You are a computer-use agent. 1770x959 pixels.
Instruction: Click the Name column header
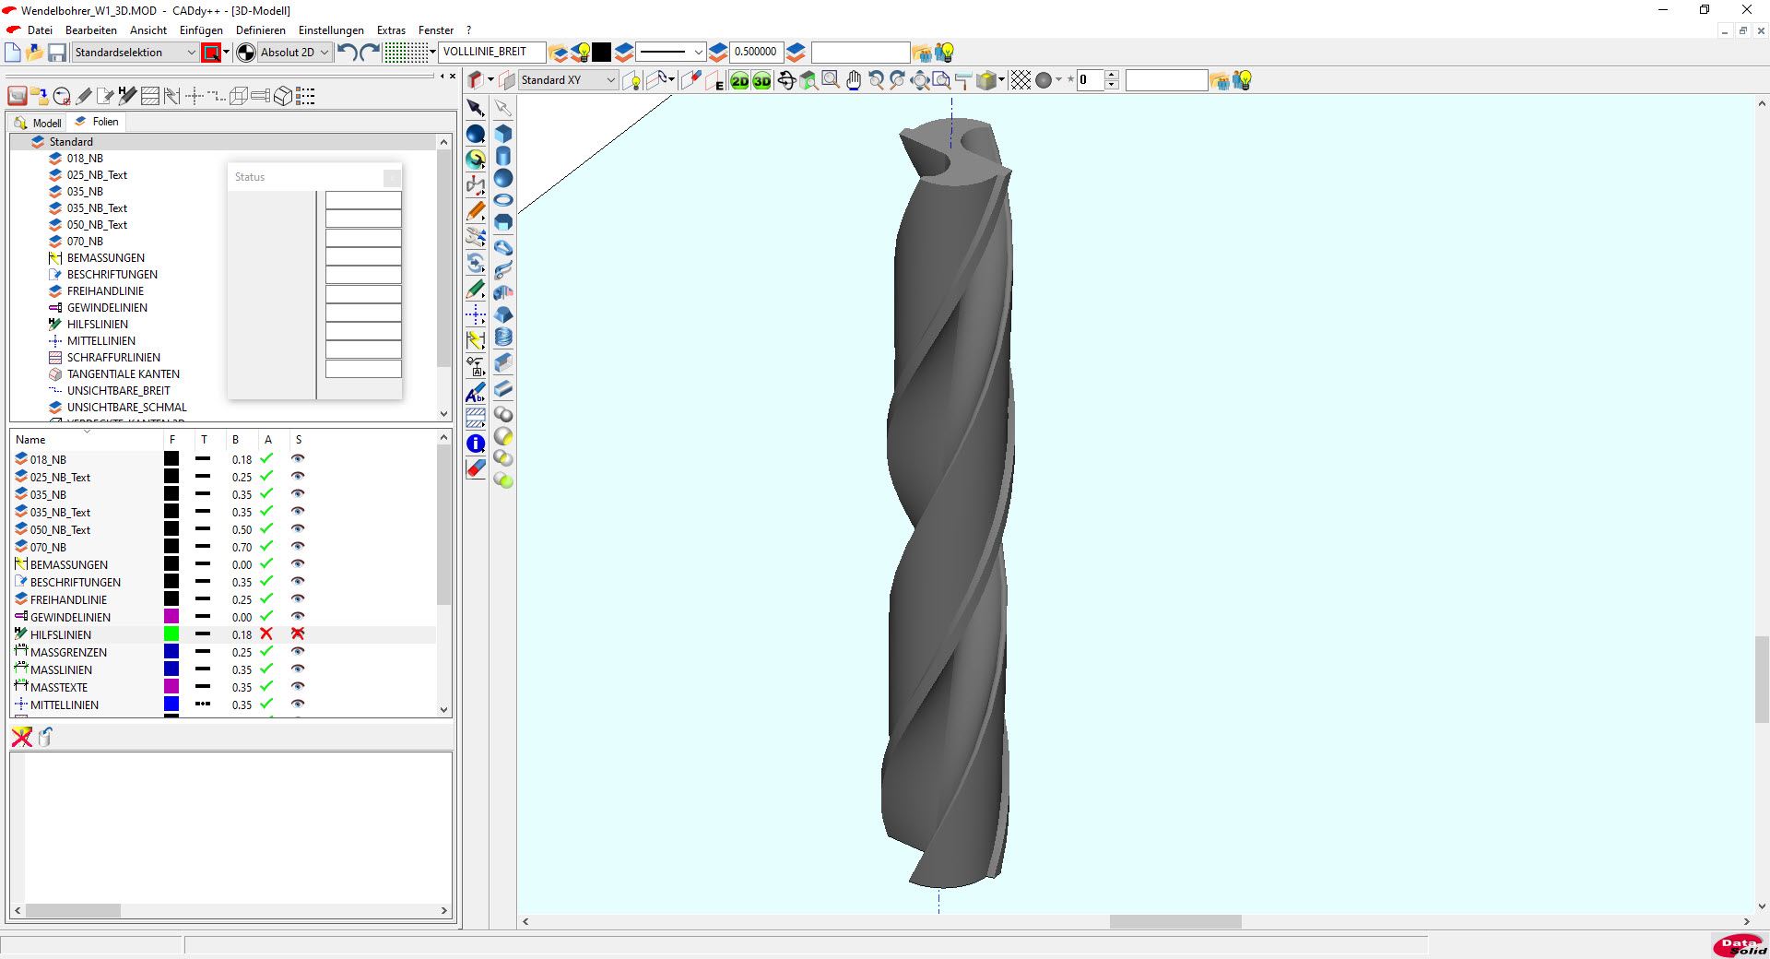pyautogui.click(x=30, y=440)
